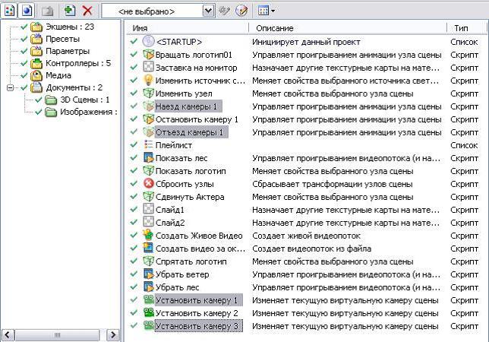489x342 pixels.
Task: Toggle the check mark of the '<STARTUP>' row
Action: (134, 41)
